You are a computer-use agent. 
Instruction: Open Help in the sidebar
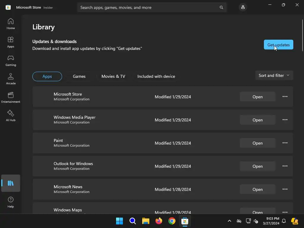pyautogui.click(x=10, y=202)
